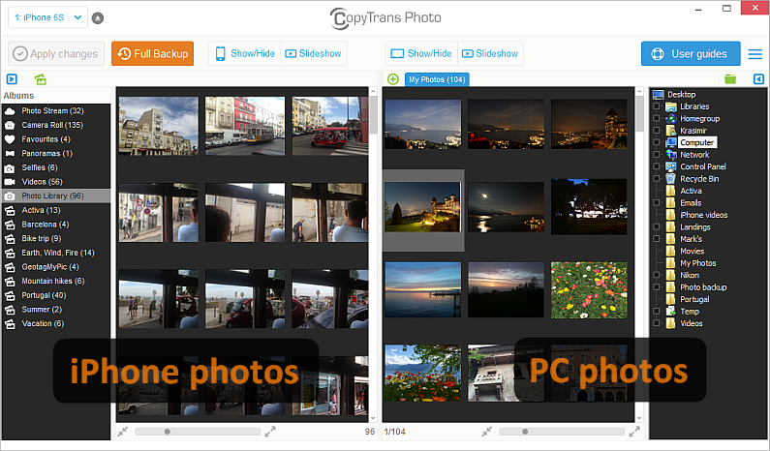
Task: Open the Bike trip (9) album
Action: coord(56,238)
